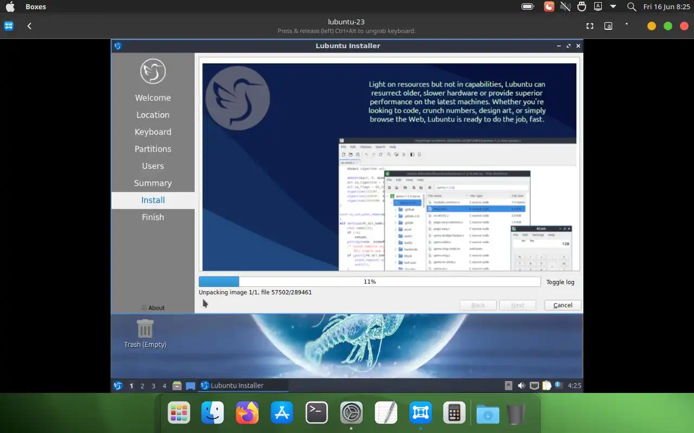Open the Calculator icon in the dock
Viewport: 694px width, 433px height.
(x=454, y=413)
